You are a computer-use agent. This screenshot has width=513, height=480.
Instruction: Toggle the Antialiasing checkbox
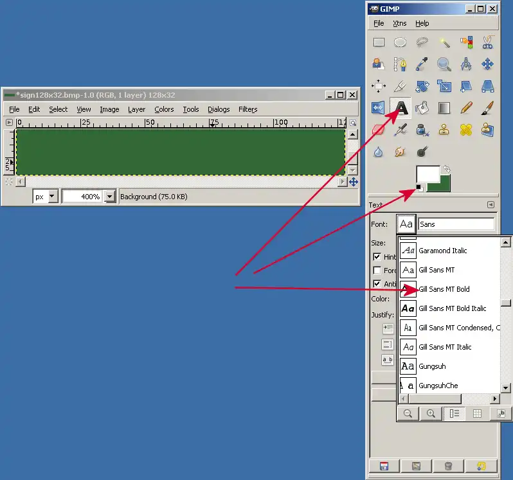click(x=377, y=283)
